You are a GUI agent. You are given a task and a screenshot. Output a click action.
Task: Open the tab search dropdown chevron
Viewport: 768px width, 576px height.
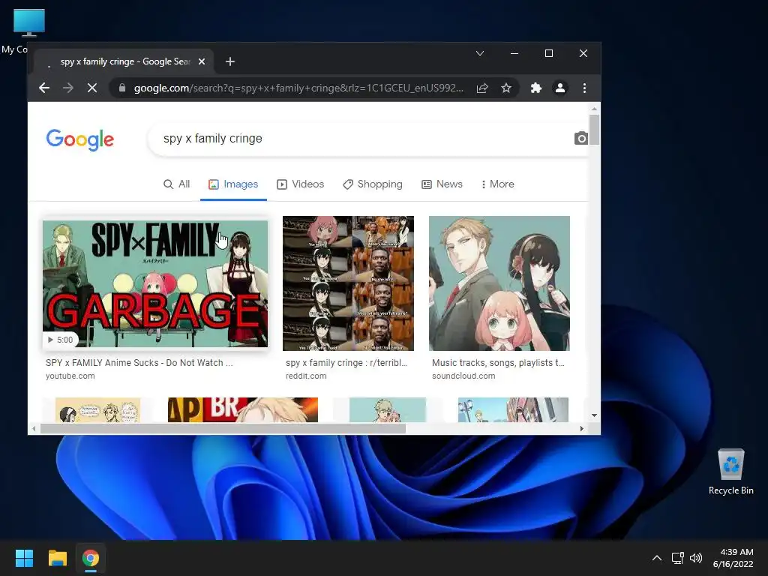point(480,53)
